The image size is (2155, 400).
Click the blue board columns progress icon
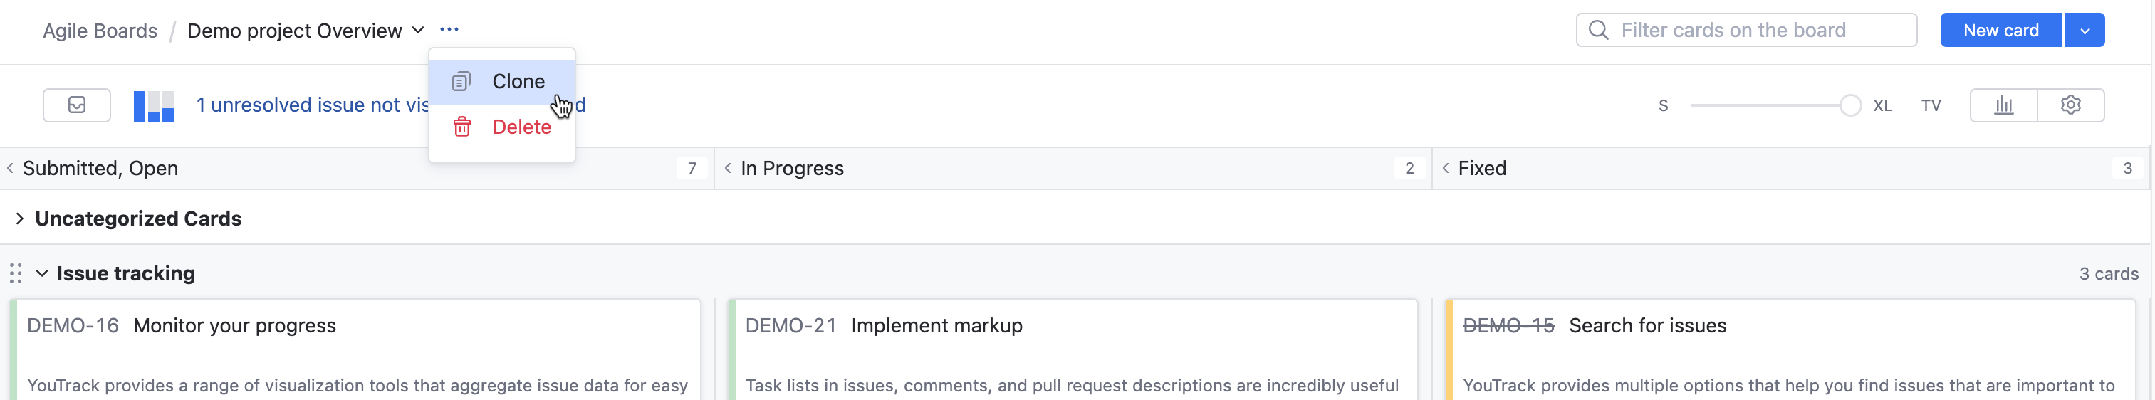click(154, 105)
